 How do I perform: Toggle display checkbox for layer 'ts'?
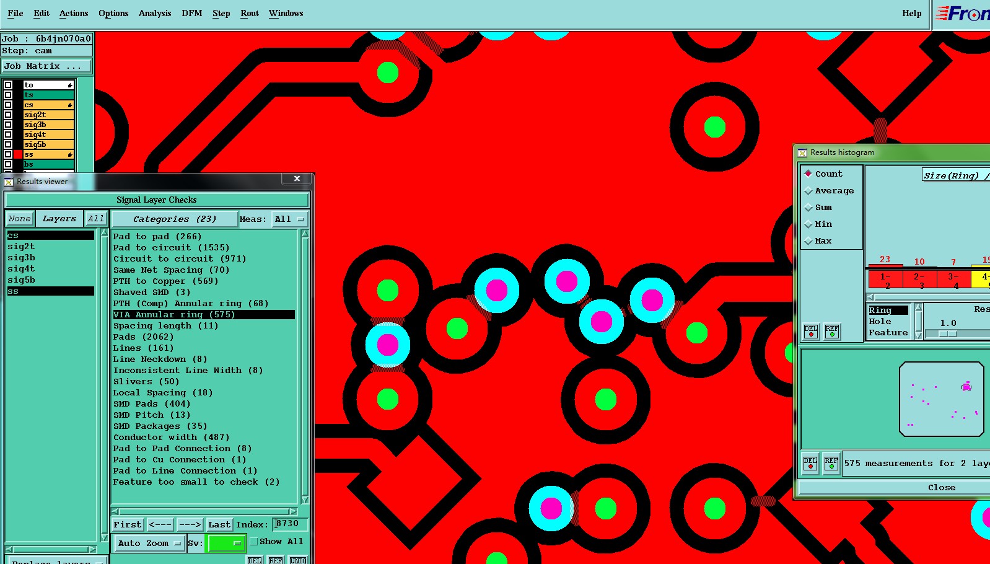8,95
